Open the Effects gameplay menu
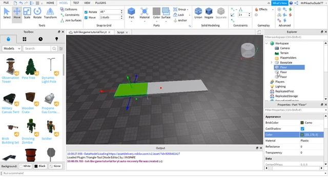 261,9
